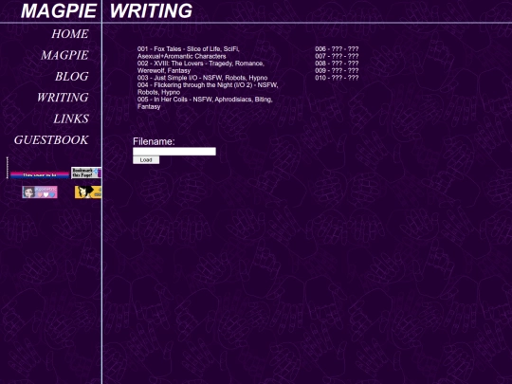
Task: Click the 006 - ??? - ??? placeholder
Action: coord(337,49)
